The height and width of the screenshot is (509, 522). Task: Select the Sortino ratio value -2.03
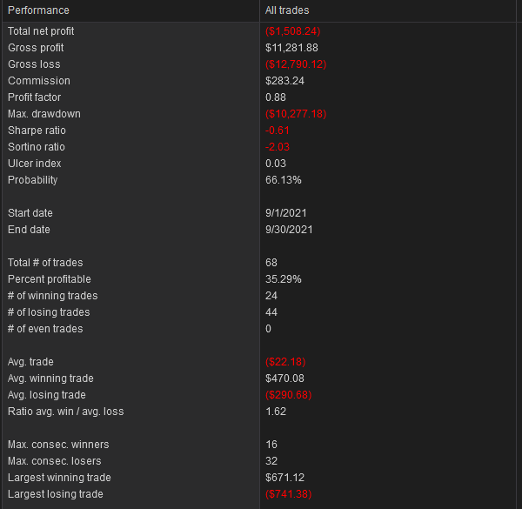278,147
